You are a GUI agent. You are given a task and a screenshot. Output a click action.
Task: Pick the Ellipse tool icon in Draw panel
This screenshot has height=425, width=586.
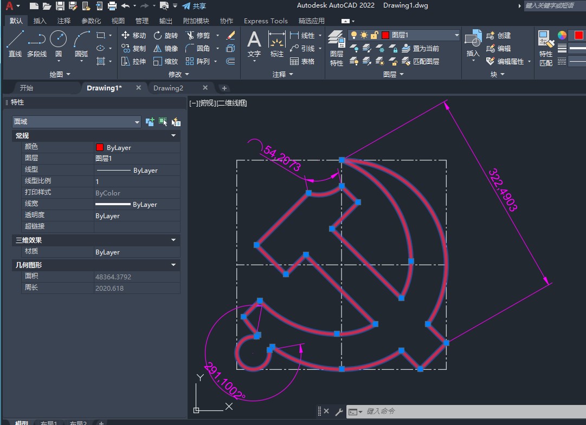(x=100, y=48)
